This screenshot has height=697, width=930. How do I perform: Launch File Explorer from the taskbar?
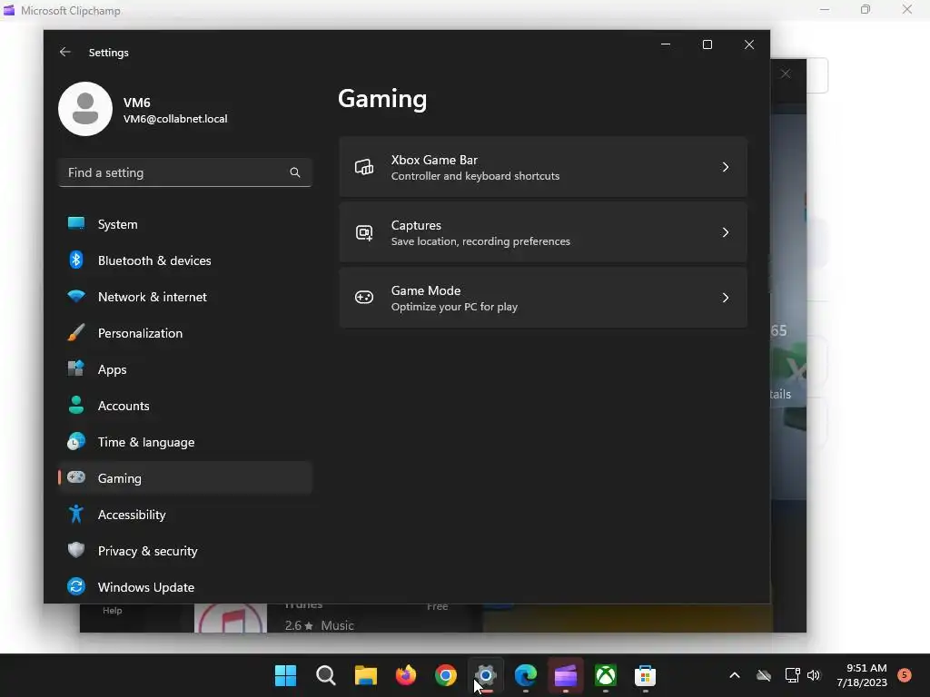(x=366, y=675)
